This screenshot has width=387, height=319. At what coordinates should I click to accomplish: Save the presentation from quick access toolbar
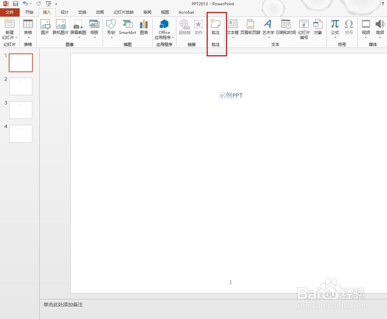click(15, 4)
